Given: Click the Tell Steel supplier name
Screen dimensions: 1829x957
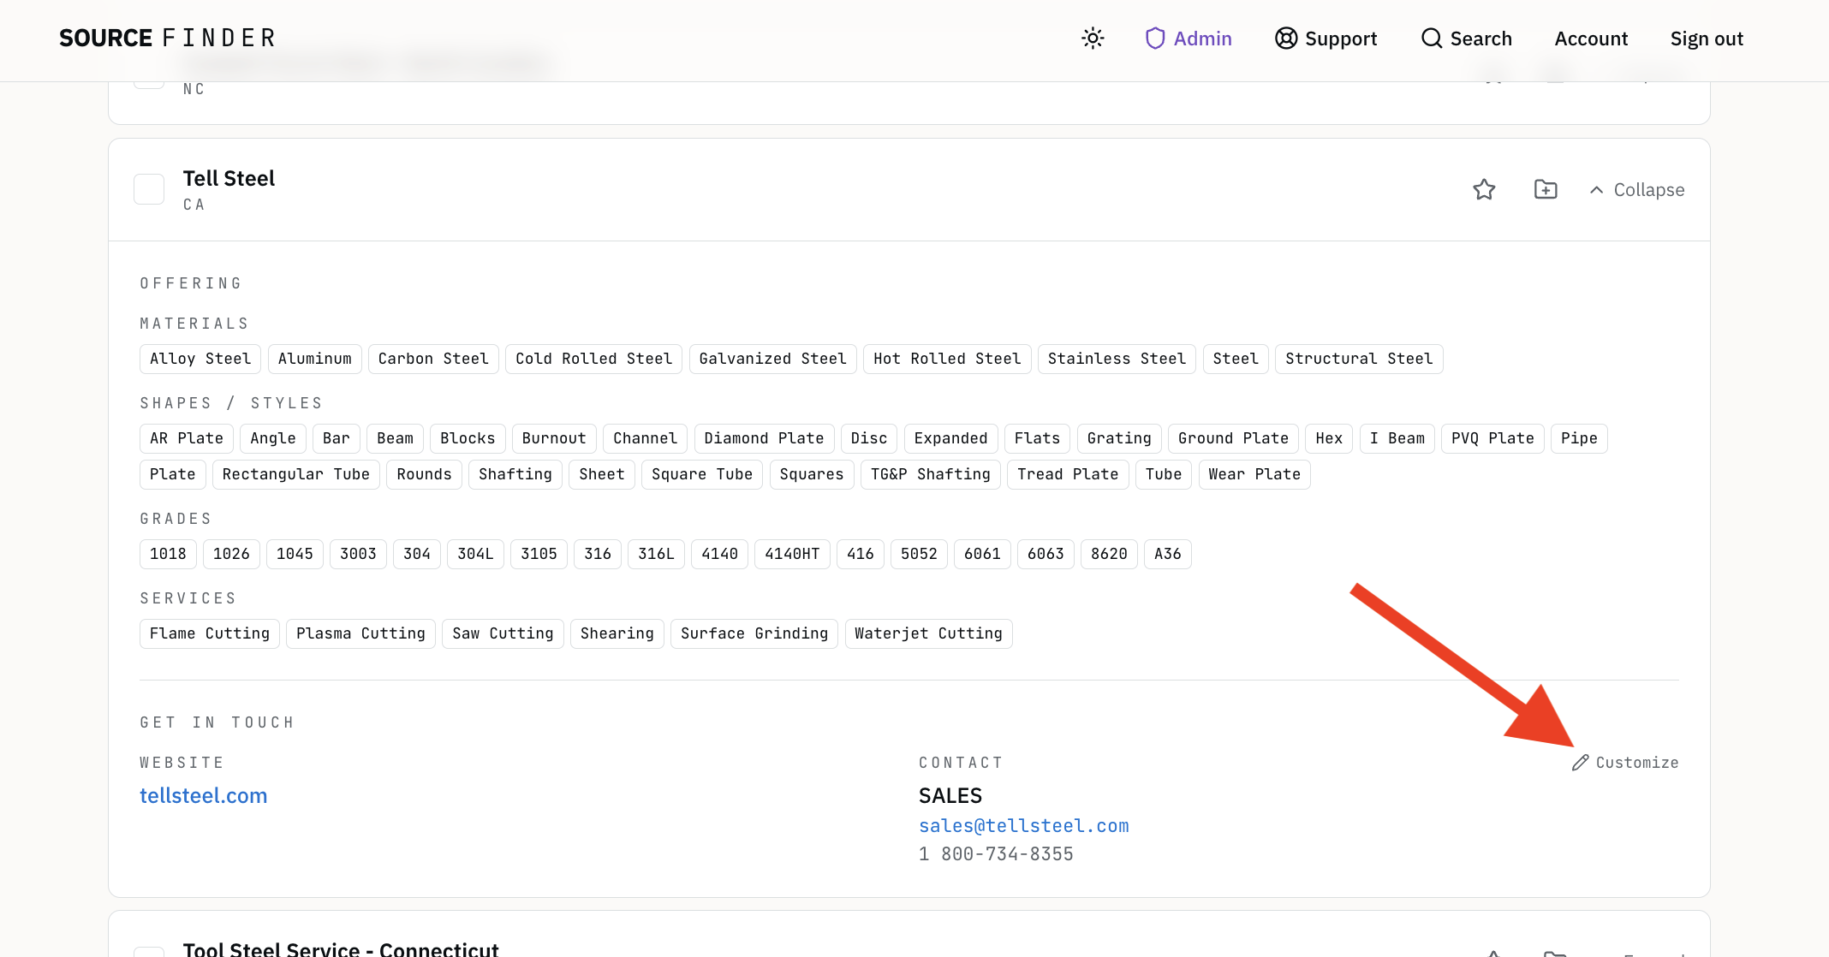Looking at the screenshot, I should point(229,179).
